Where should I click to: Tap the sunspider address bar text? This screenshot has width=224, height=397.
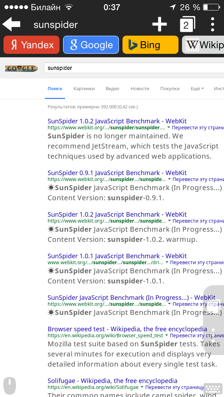click(56, 25)
